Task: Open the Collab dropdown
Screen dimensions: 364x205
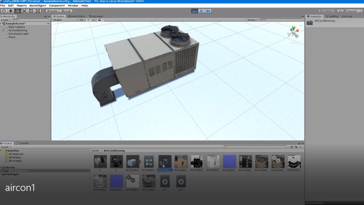Action: click(327, 11)
